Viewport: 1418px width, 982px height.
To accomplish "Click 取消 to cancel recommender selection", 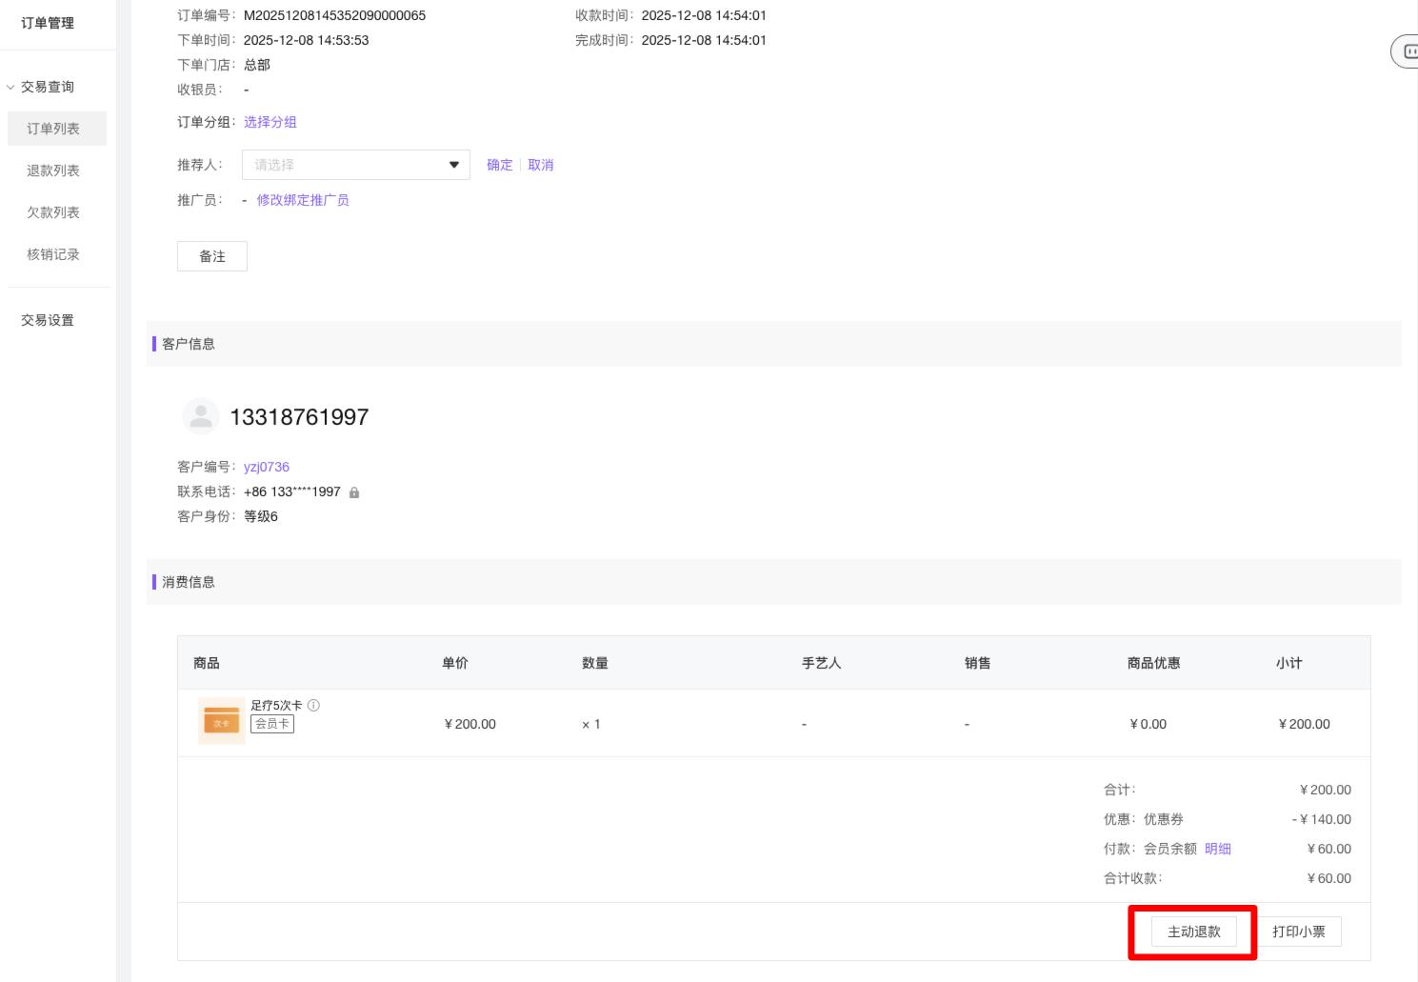I will point(541,165).
